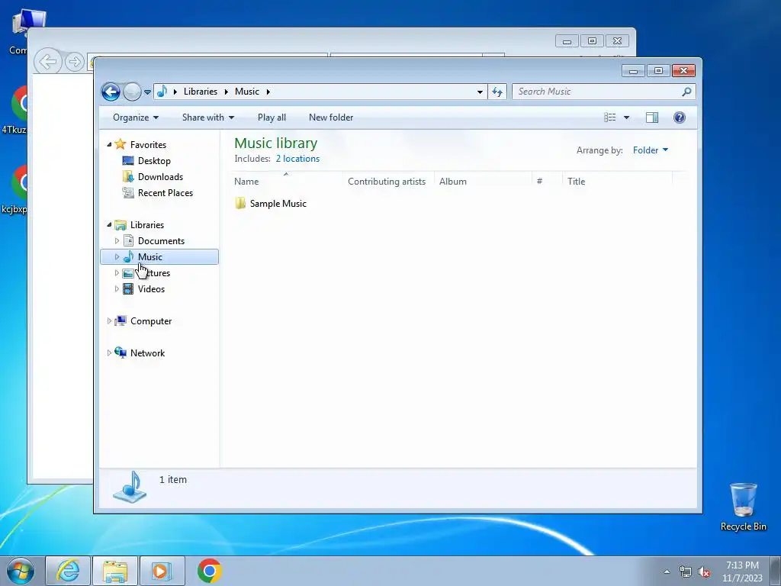Viewport: 781px width, 586px height.
Task: Open the Windows Start menu
Action: point(21,571)
